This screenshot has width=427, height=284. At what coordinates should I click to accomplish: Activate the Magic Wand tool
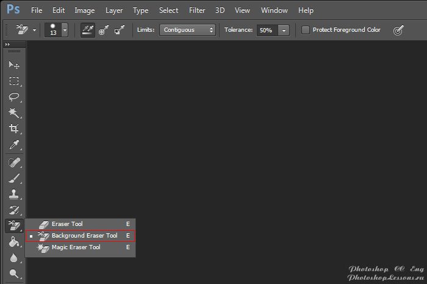point(13,113)
